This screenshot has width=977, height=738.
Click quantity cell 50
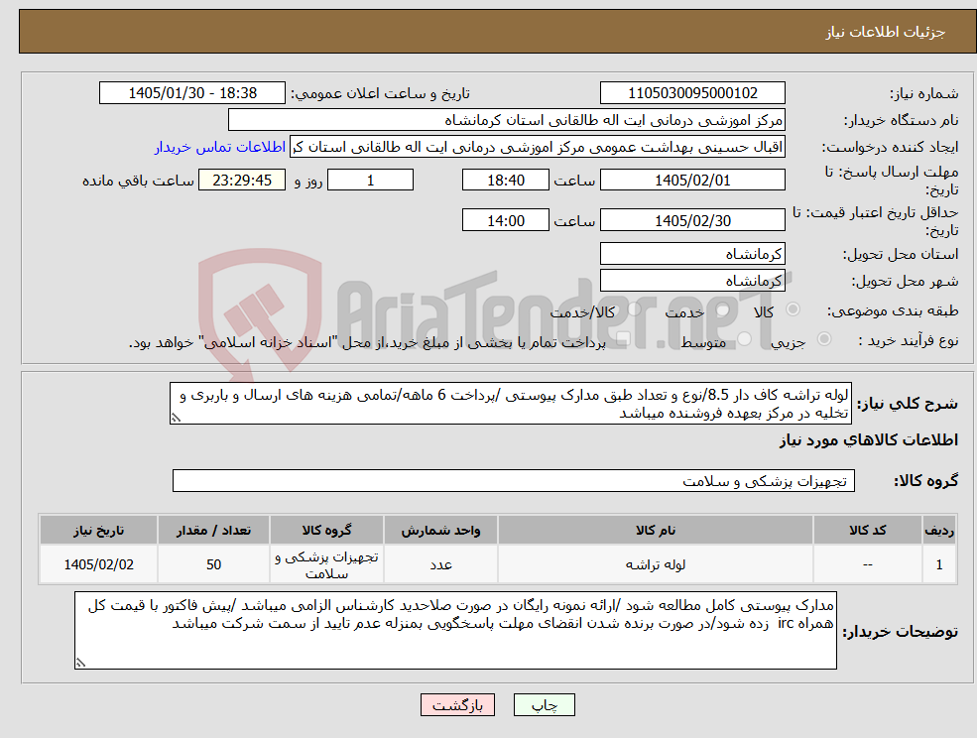click(213, 564)
